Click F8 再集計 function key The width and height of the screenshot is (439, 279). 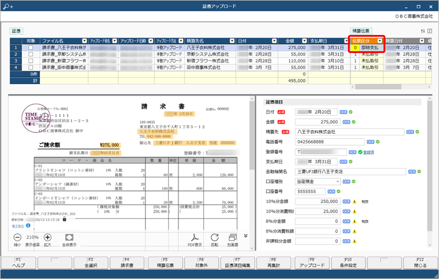point(274,263)
